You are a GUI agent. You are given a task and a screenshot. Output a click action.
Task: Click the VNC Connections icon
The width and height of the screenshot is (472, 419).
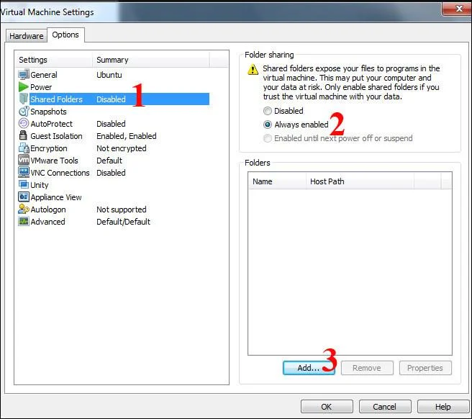click(x=24, y=172)
